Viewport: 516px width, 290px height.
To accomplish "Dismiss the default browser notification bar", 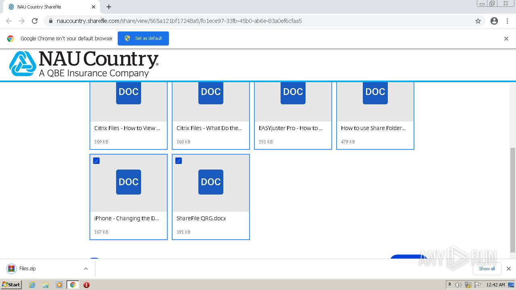I will (x=506, y=39).
